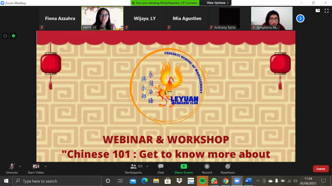The image size is (332, 186).
Task: Open Windows notification center
Action: coord(323,181)
